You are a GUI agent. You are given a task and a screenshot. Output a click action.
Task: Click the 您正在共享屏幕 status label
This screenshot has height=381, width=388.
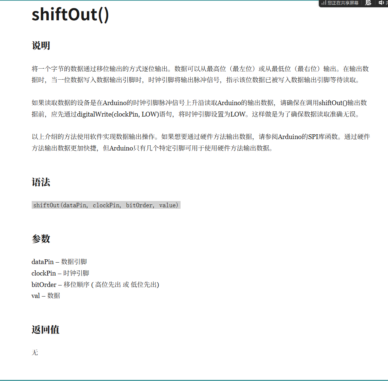coord(343,3)
